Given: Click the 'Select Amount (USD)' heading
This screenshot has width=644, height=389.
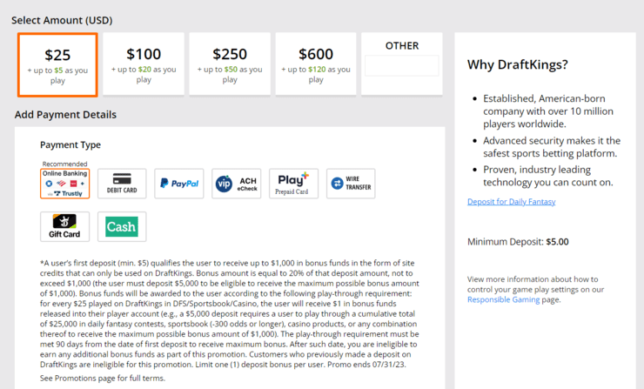Looking at the screenshot, I should coord(62,20).
